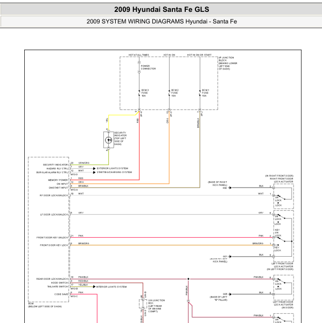The height and width of the screenshot is (323, 322).
Task: Click the "SECURITY INDICATOR (TOP LEFT SIDE OF DASH)" label
Action: click(x=121, y=139)
